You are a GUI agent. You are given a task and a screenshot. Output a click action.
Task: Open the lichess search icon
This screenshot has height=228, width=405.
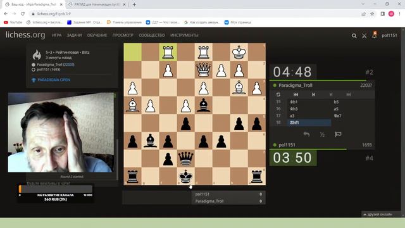coord(354,36)
